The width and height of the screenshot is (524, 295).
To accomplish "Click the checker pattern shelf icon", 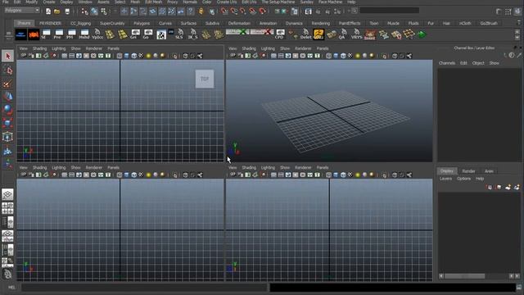I will [x=161, y=34].
